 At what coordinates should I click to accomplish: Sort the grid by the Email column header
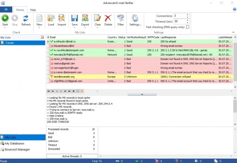[75, 37]
